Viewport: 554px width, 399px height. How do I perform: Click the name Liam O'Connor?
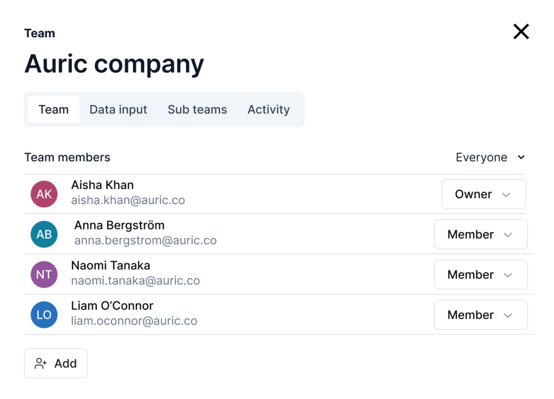point(112,306)
